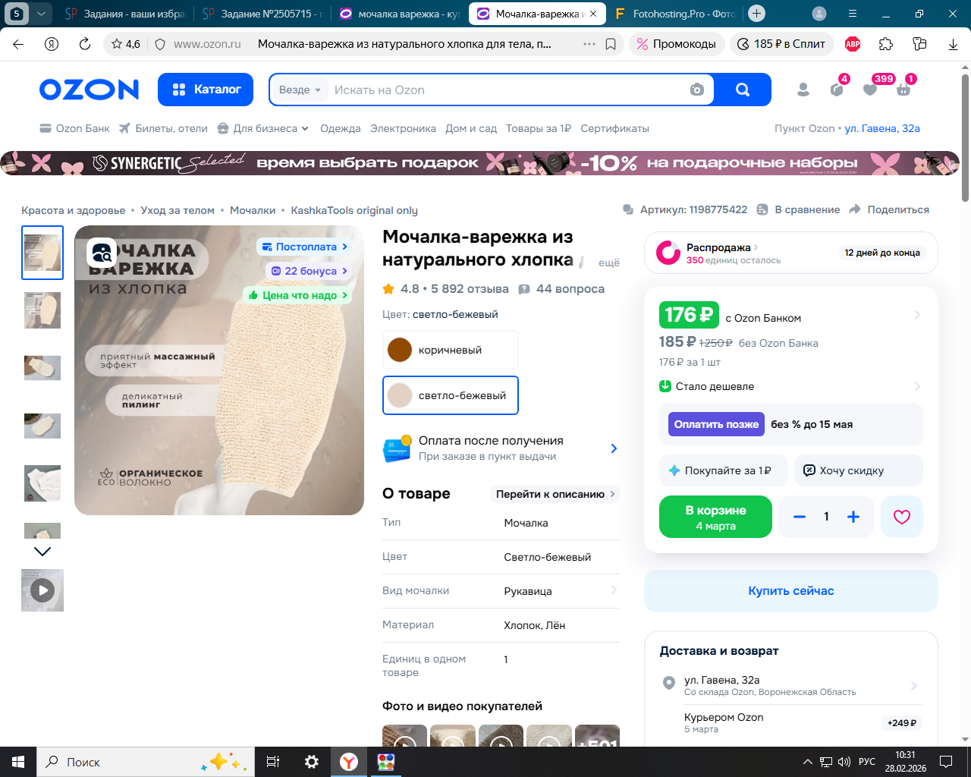Click the Ozon logo
Image resolution: width=971 pixels, height=777 pixels.
(90, 90)
